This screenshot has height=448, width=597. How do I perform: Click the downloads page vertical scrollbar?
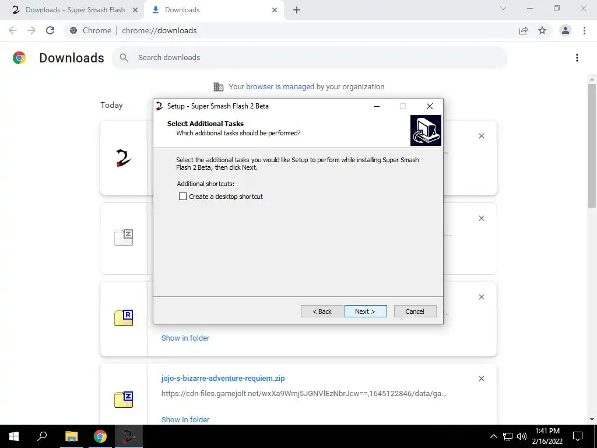tap(592, 145)
